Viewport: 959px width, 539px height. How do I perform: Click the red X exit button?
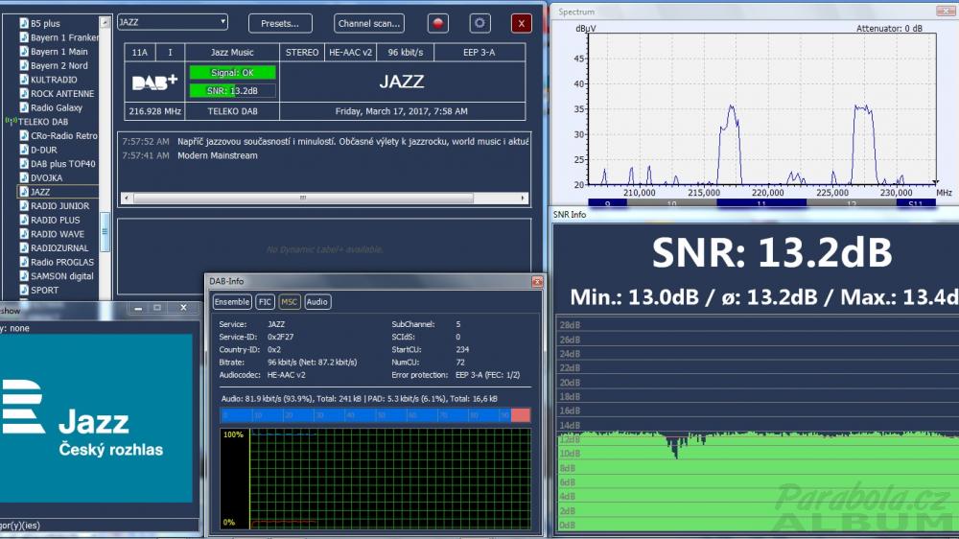pyautogui.click(x=521, y=23)
